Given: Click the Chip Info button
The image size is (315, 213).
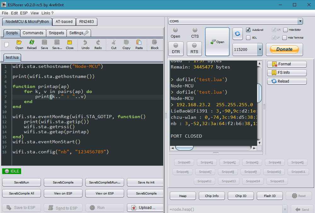Looking at the screenshot, I should [212, 196].
